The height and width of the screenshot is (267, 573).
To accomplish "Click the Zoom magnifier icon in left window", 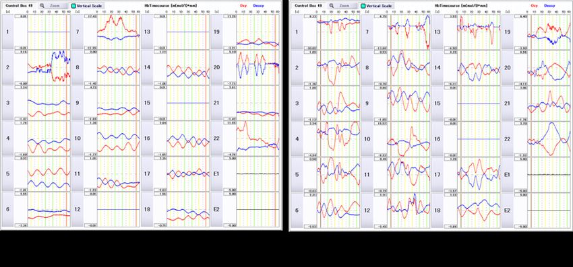I will (42, 6).
